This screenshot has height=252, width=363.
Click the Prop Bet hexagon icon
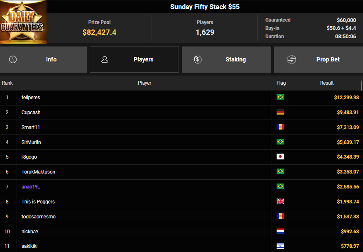point(292,59)
